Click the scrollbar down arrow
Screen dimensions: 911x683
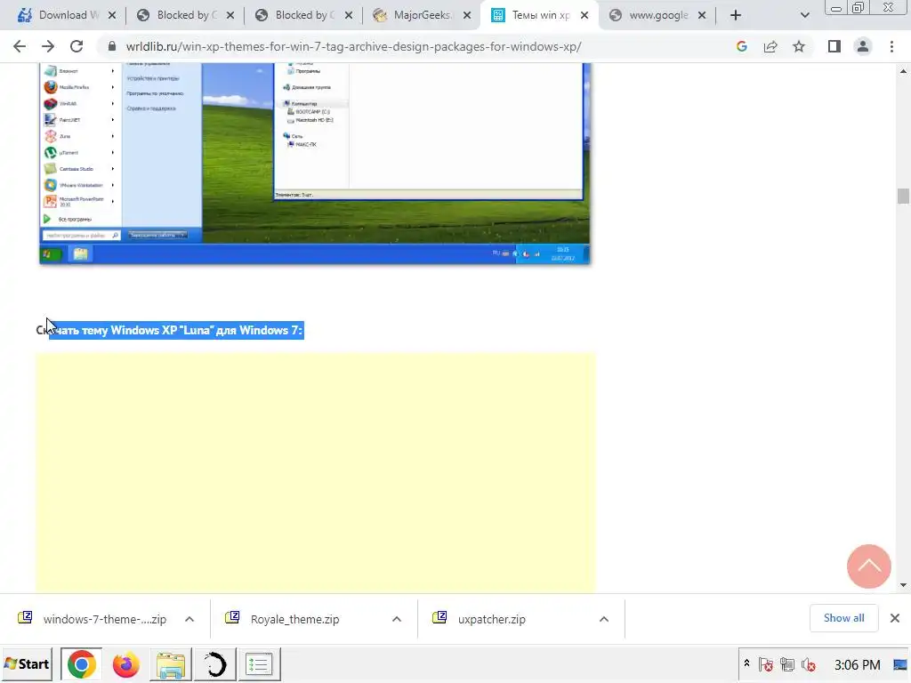[x=903, y=585]
